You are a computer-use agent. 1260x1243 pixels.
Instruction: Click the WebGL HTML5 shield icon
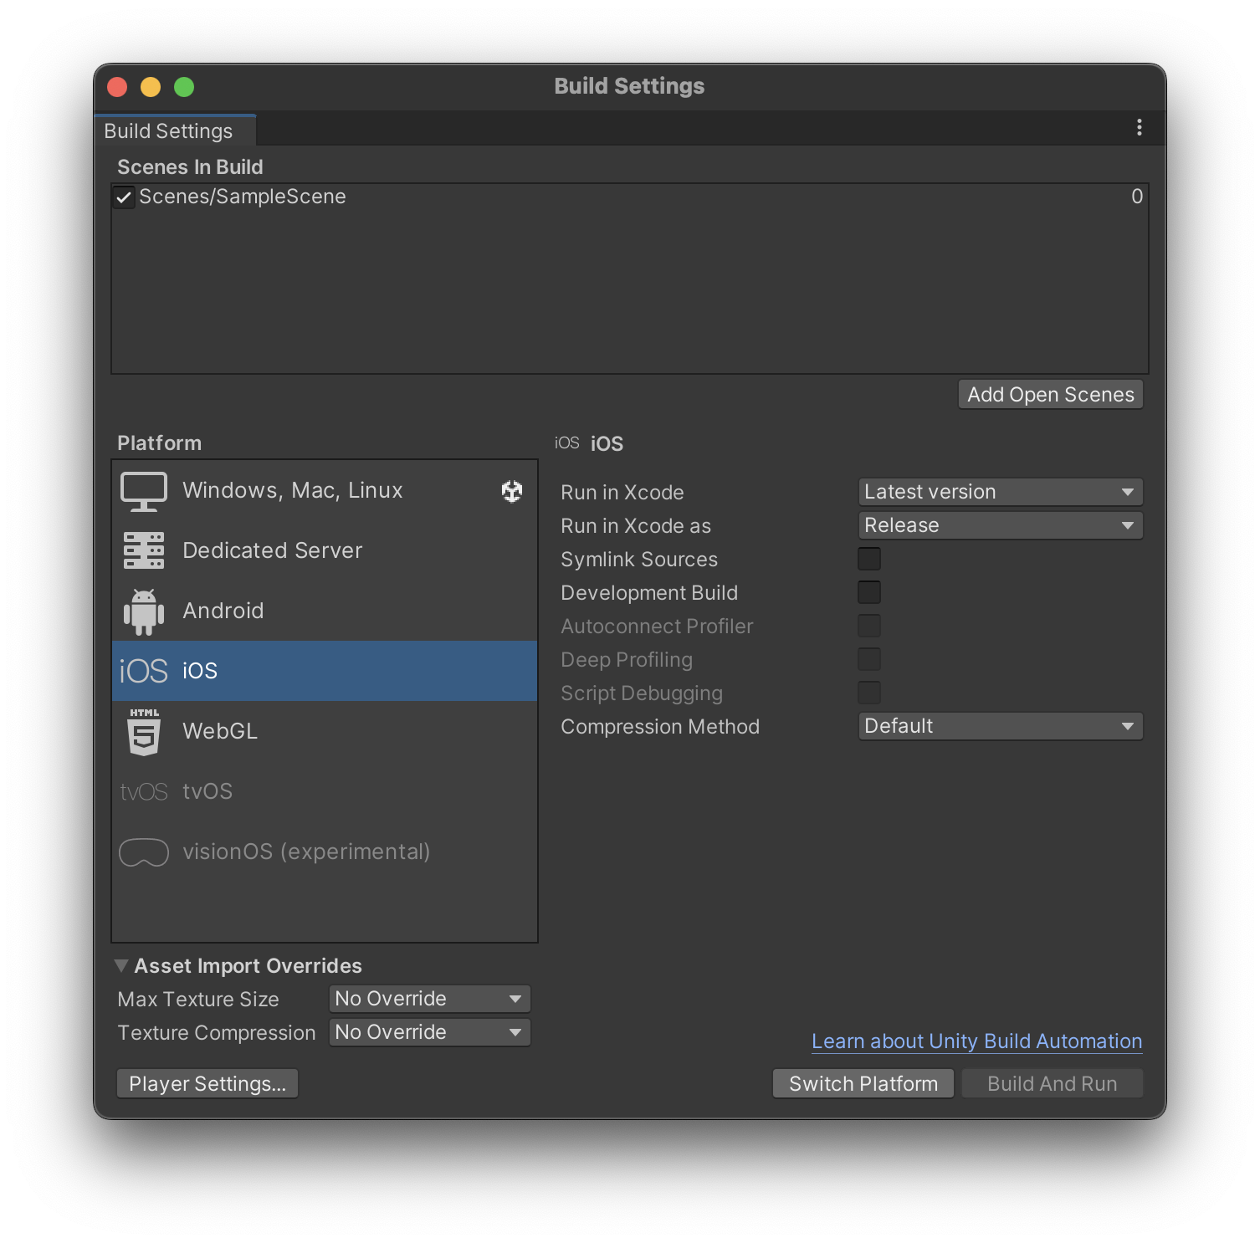pos(144,732)
